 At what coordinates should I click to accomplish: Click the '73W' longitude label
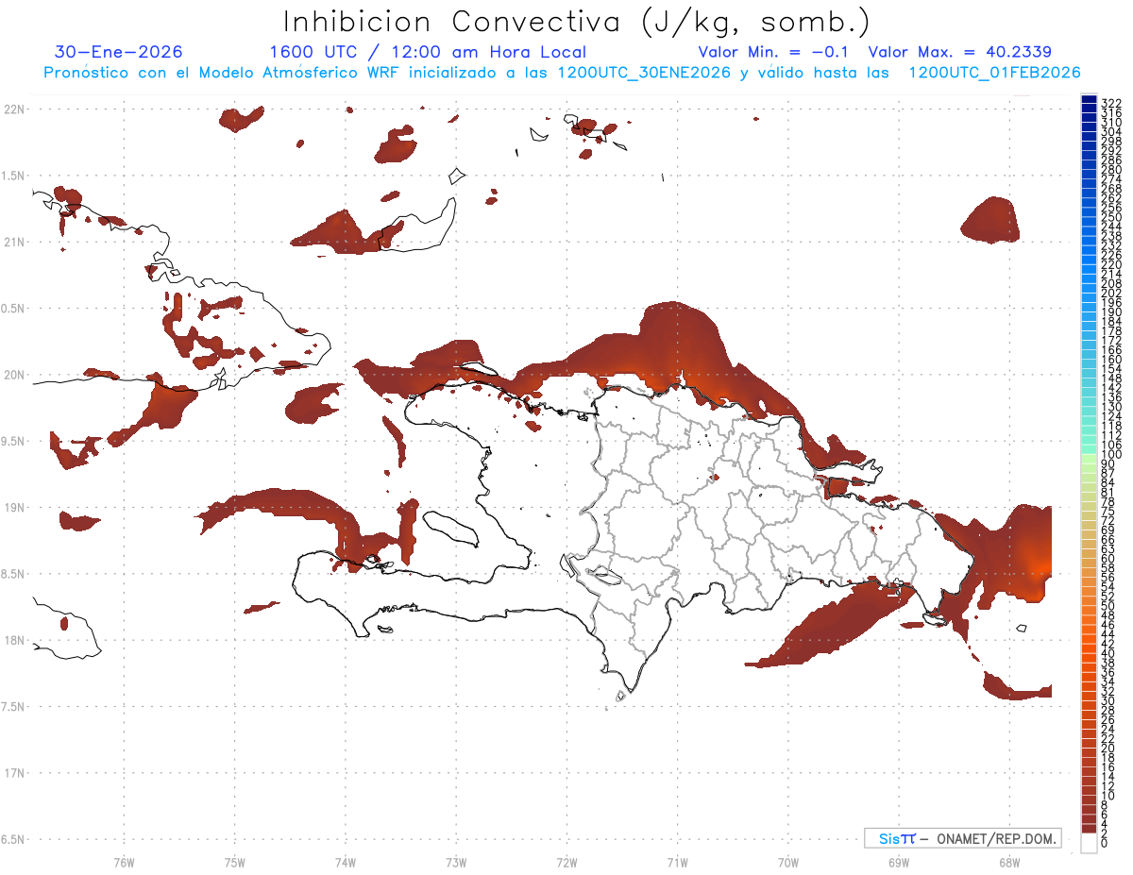point(456,862)
